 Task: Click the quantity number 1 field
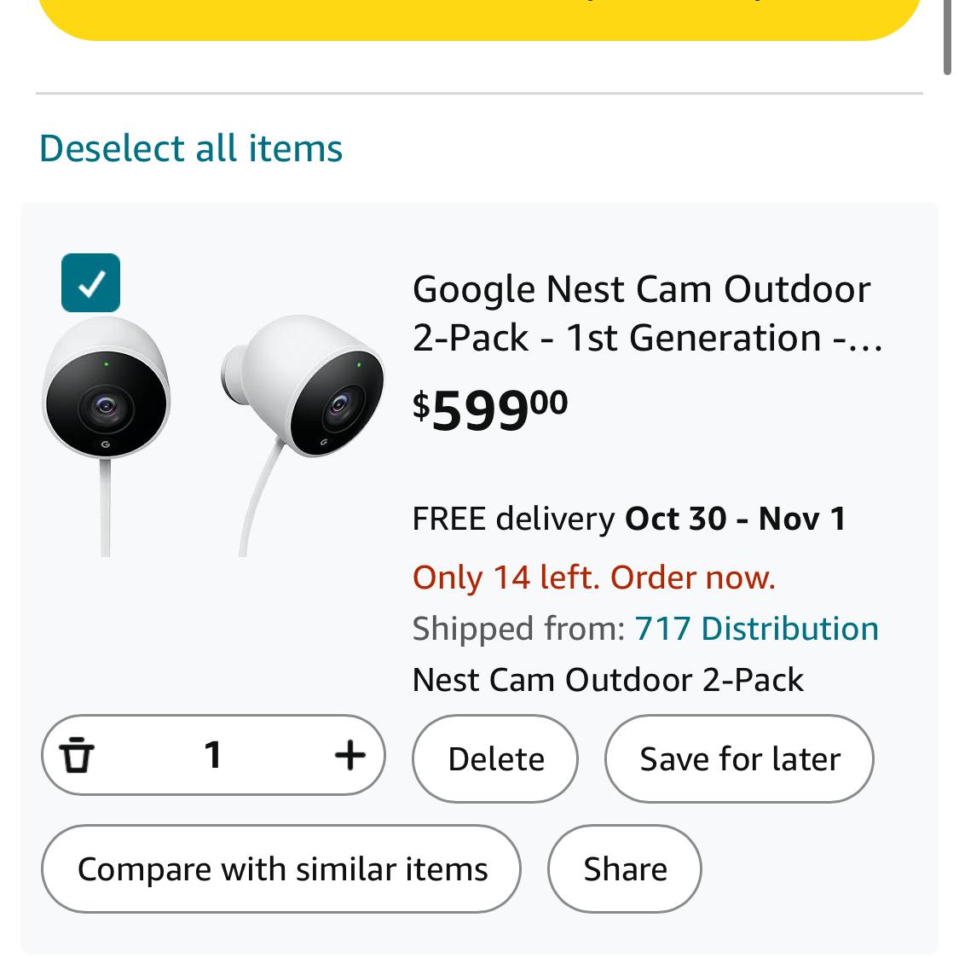click(213, 755)
